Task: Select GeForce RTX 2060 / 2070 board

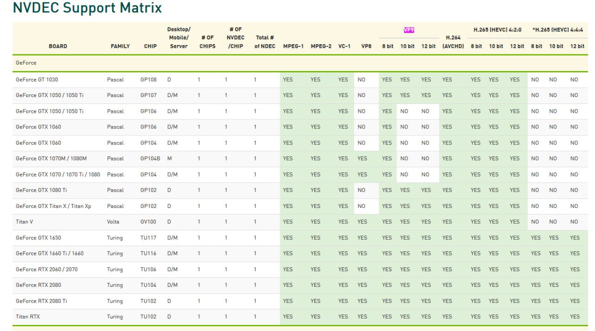Action: [x=46, y=269]
